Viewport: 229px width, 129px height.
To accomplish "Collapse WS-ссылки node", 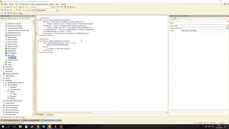I will click(x=4, y=56).
